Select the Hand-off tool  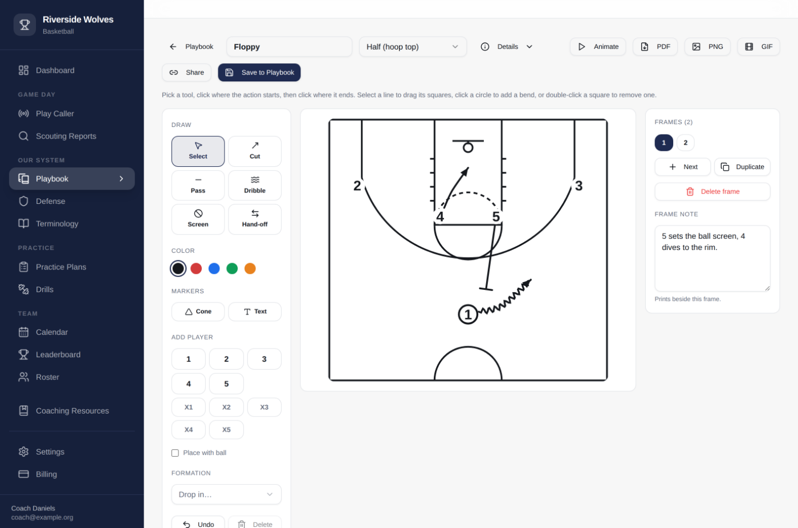click(x=255, y=219)
